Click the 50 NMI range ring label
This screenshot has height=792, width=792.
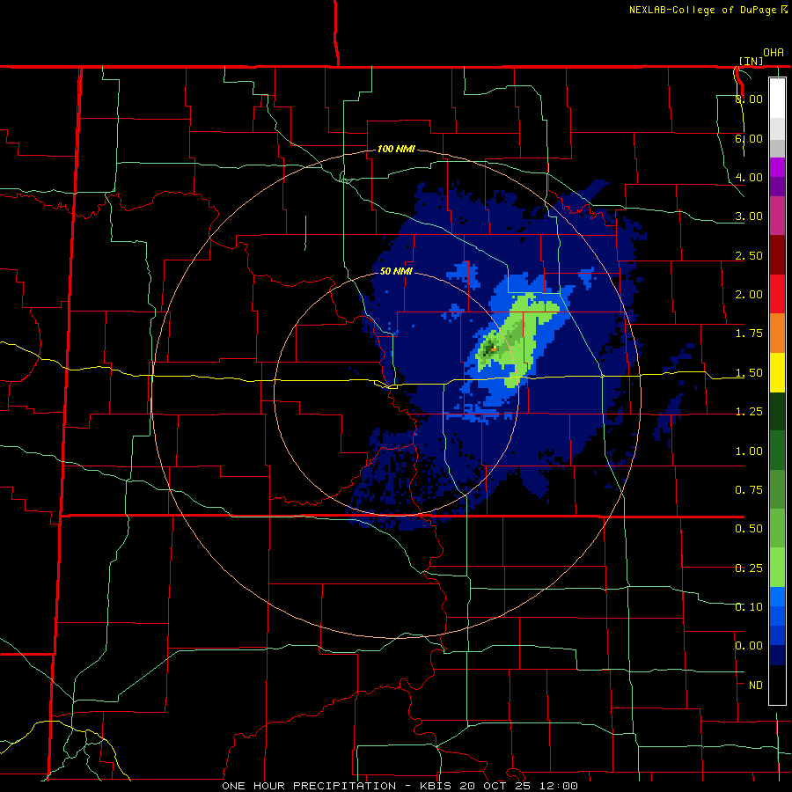pyautogui.click(x=396, y=272)
